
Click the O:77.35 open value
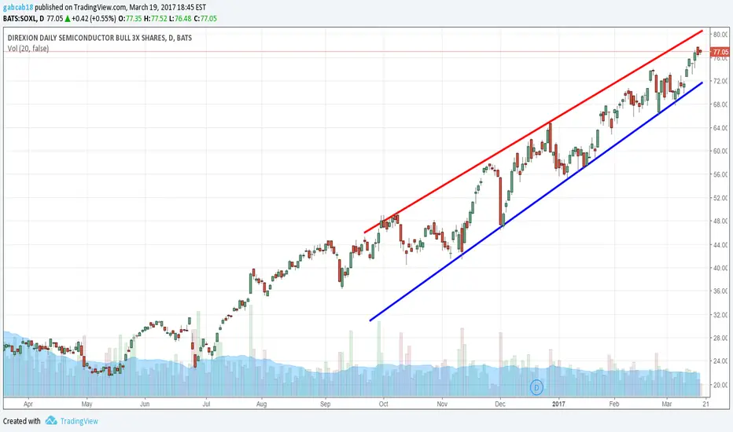[131, 19]
